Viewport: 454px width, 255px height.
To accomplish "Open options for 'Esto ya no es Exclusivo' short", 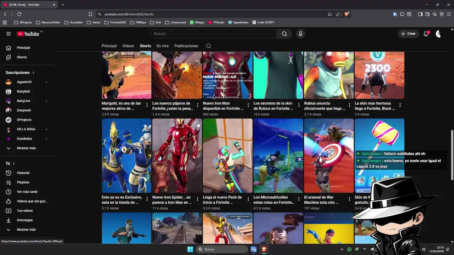I will (x=147, y=199).
